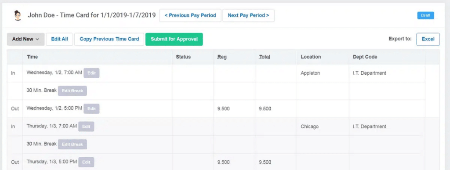
Task: Click the Edit All button
Action: coord(59,39)
